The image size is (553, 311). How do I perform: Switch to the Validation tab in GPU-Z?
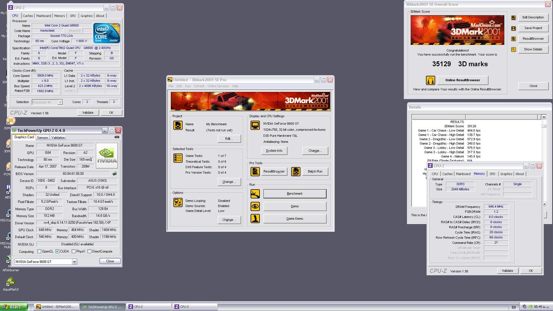click(58, 137)
